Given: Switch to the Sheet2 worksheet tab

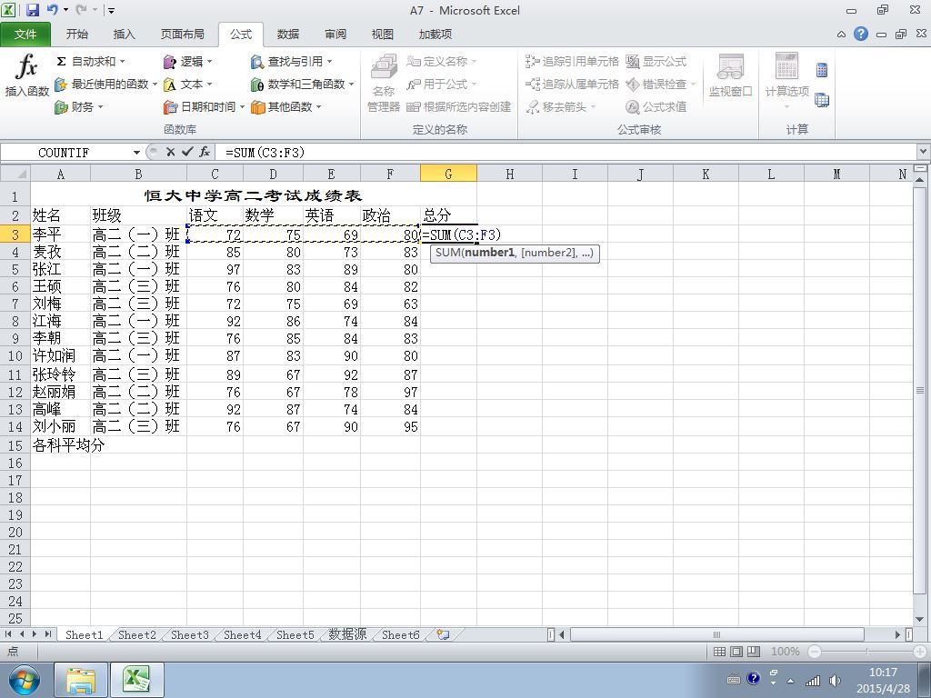Looking at the screenshot, I should coord(136,635).
